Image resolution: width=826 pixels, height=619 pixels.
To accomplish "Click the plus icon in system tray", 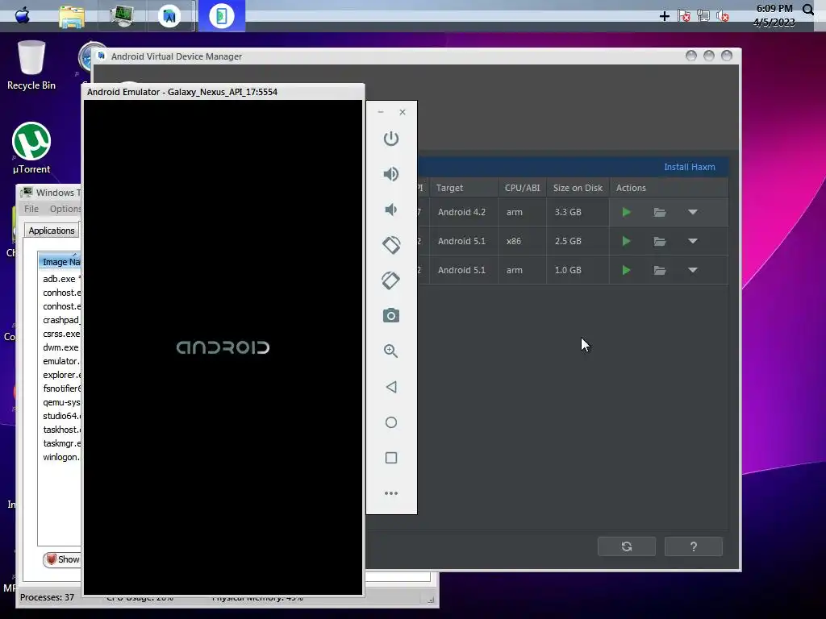I will point(665,16).
